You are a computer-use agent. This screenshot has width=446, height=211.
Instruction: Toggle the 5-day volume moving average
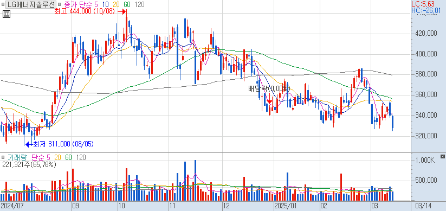(x=48, y=157)
